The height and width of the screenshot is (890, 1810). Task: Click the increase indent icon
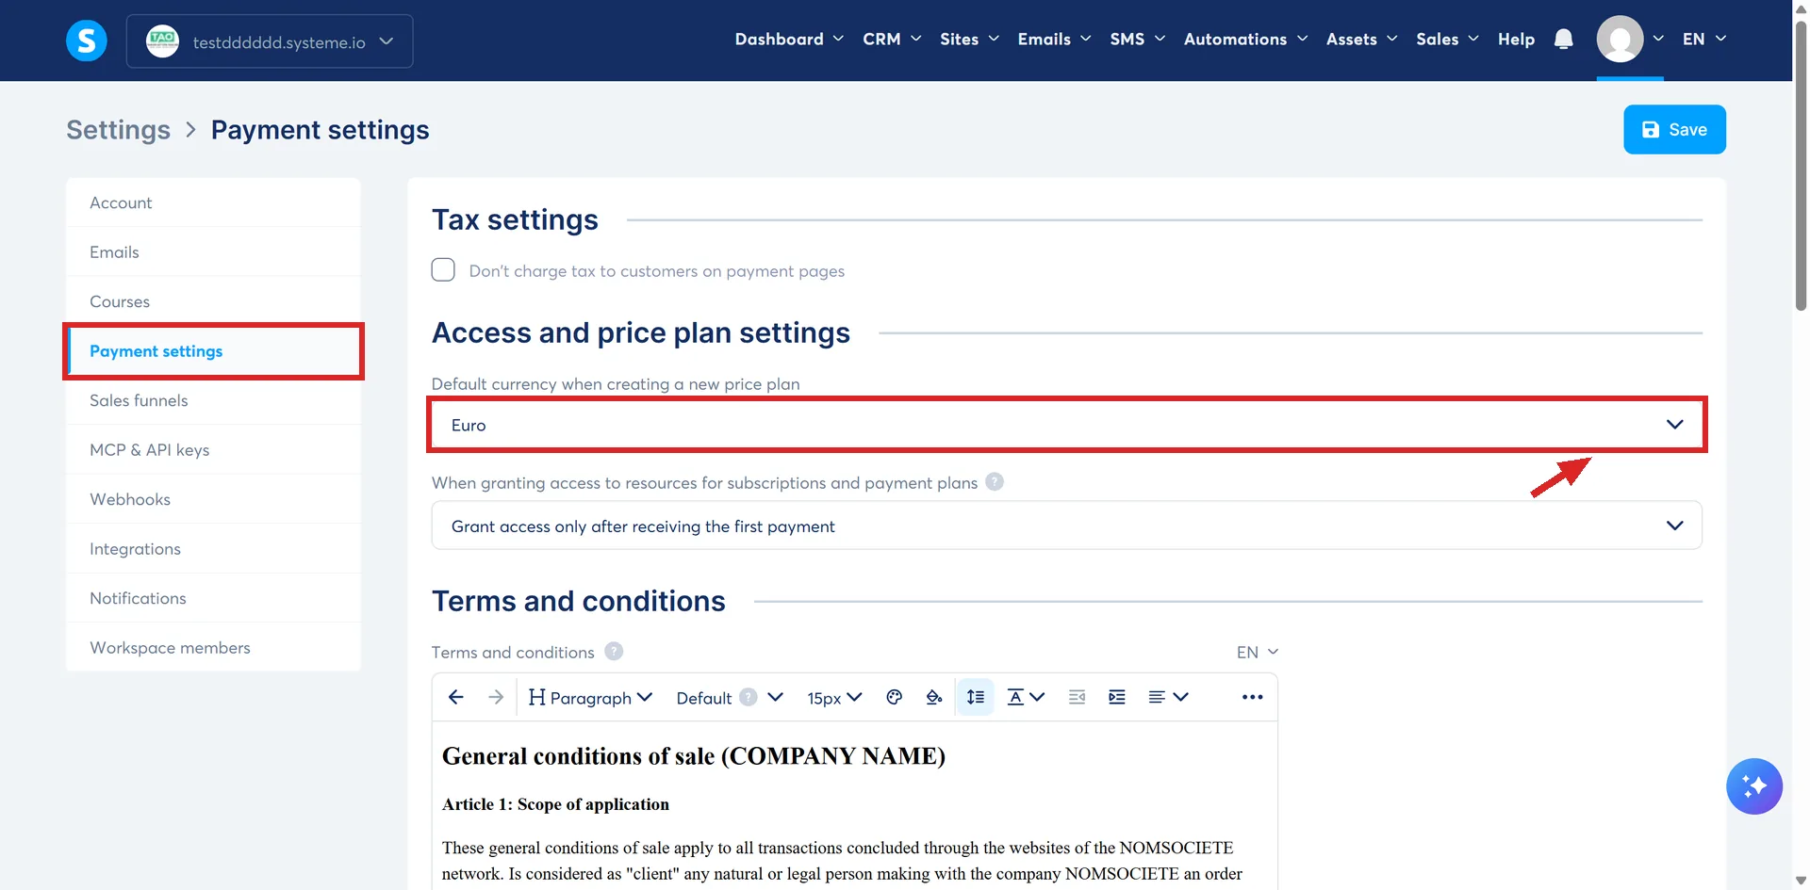click(1117, 697)
